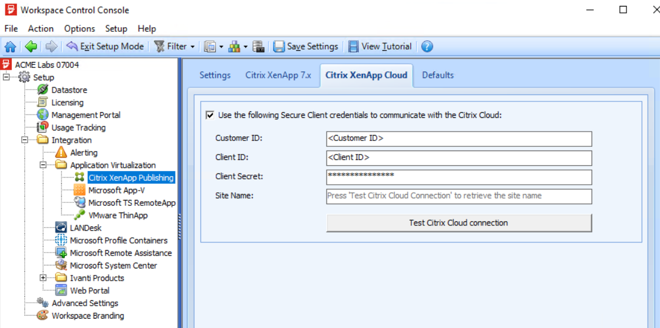Collapse Application Virtualization tree node
Viewport: 660px width, 328px height.
point(43,165)
